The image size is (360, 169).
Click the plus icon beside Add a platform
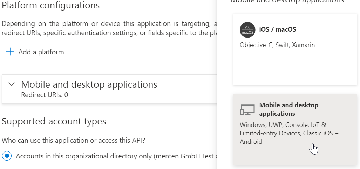tap(10, 52)
